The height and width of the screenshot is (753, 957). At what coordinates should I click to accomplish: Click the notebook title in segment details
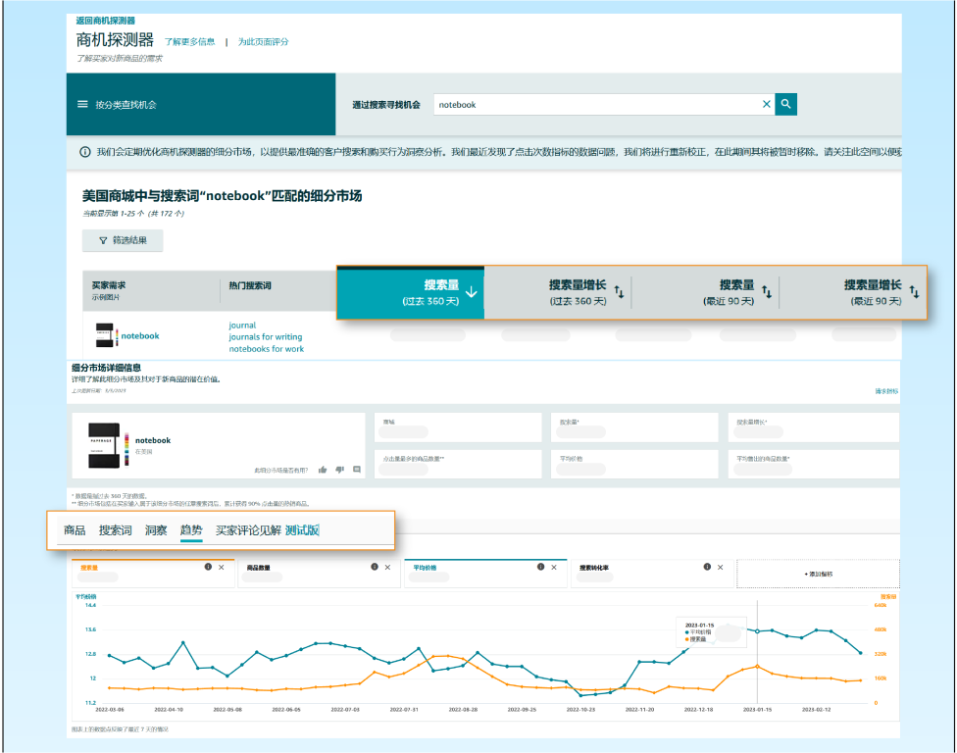[x=153, y=440]
